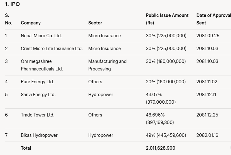Screen dimensions: 231x155
Task: Click the Pure Energy Ltd. company name
Action: click(38, 82)
